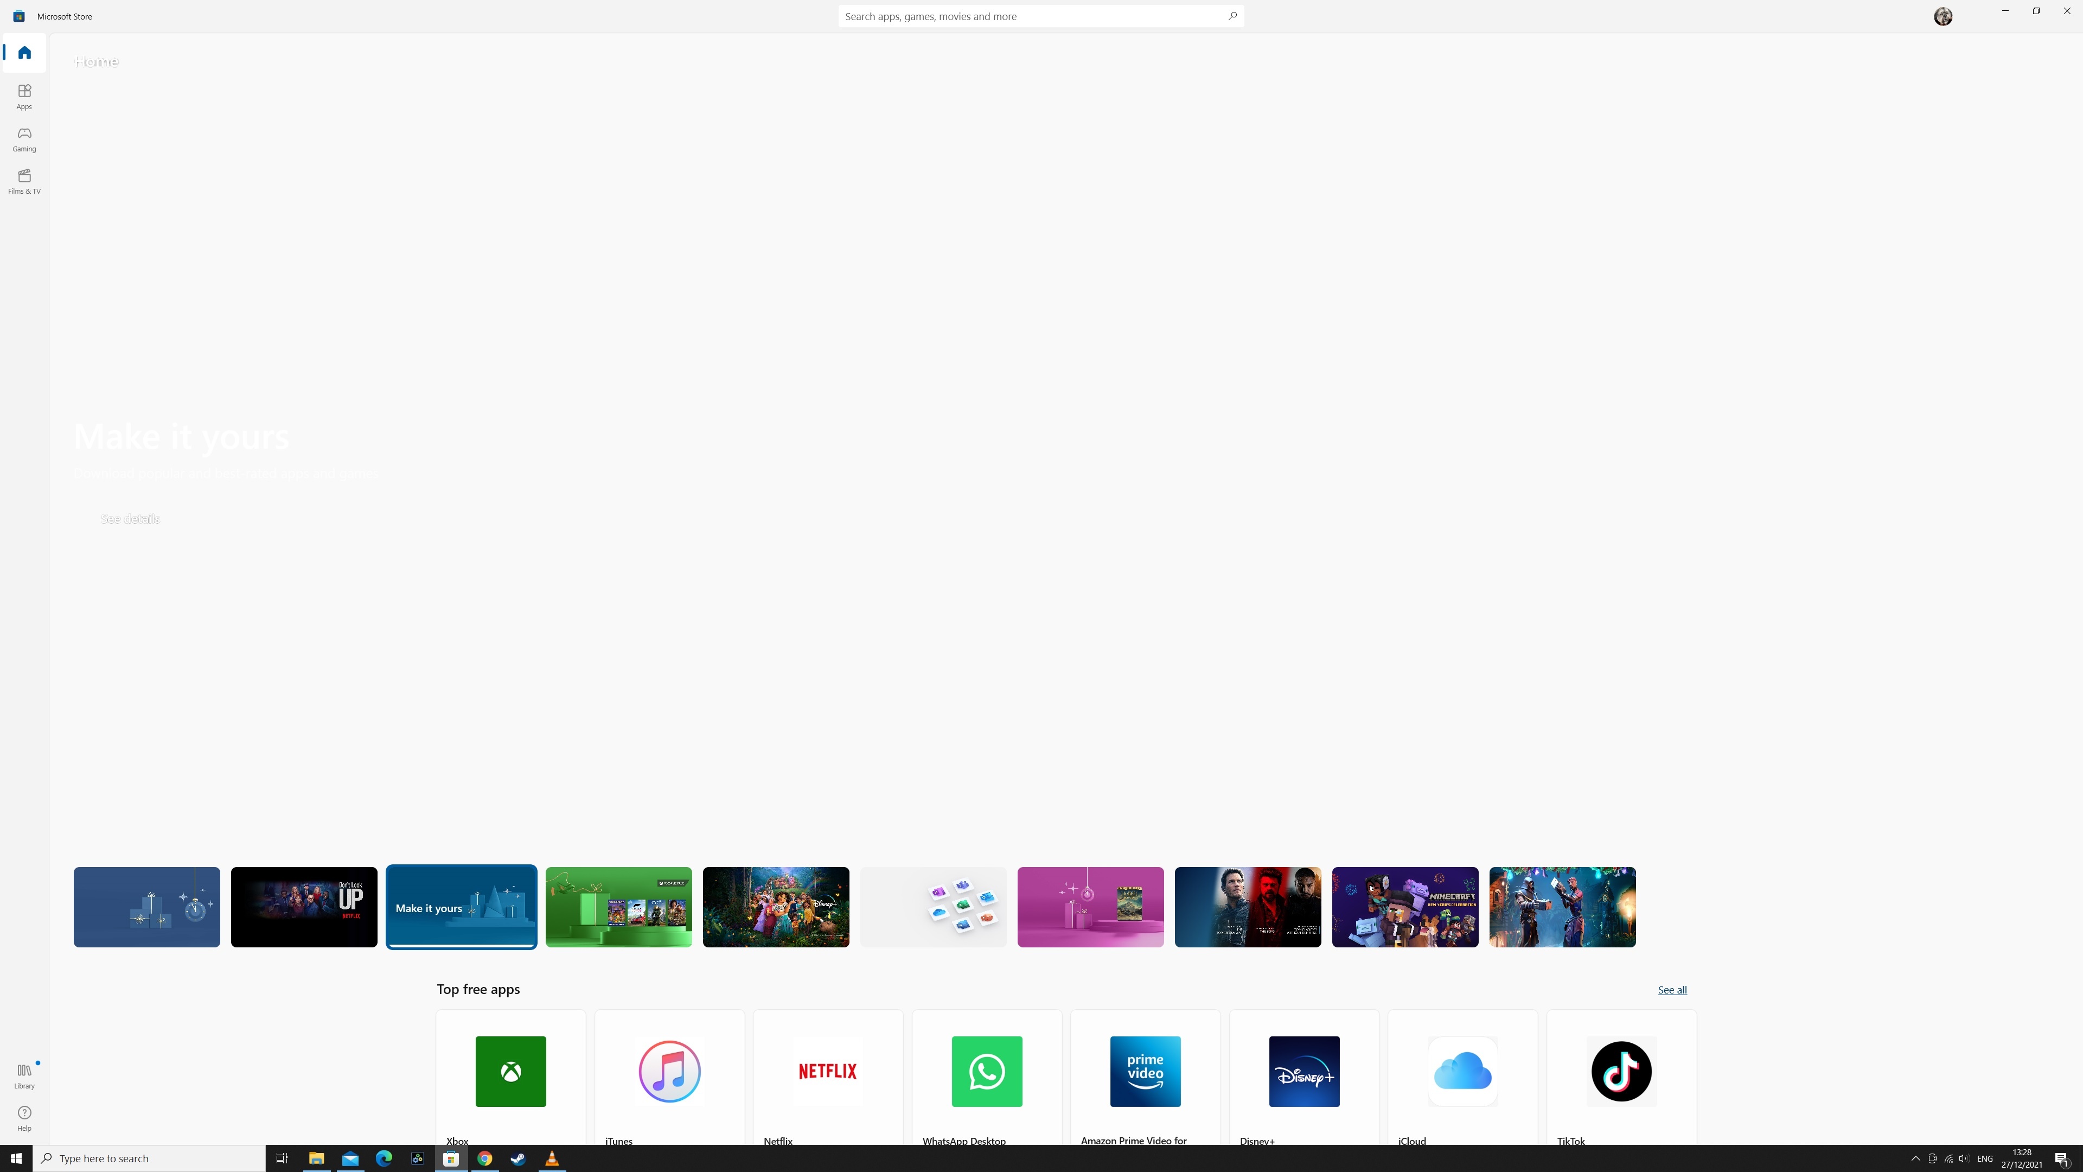Open the clock showing 13:28
2083x1172 pixels.
[x=2022, y=1158]
